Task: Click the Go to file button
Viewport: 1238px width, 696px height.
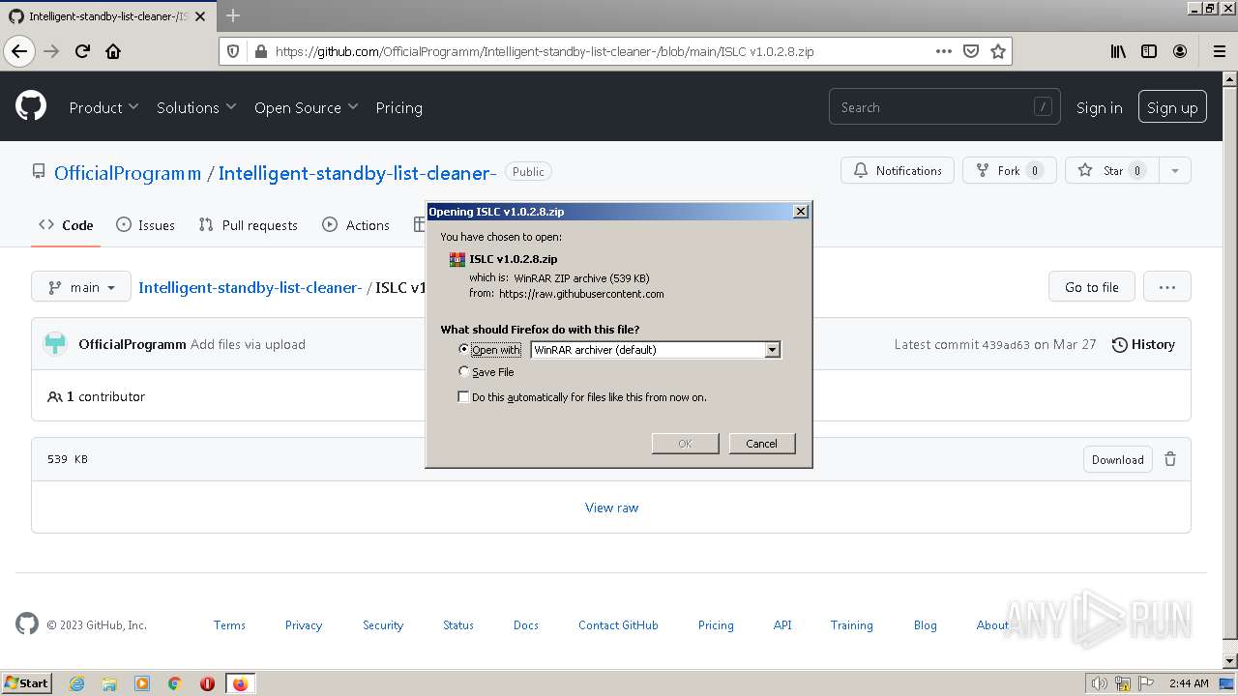Action: coord(1092,287)
